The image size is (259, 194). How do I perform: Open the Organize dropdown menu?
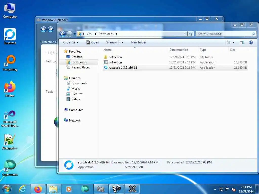[x=71, y=42]
